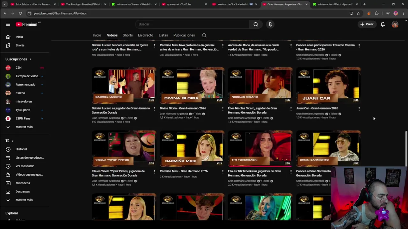Open options for Carmiña Masi 2026 video
This screenshot has height=229, width=408.
pyautogui.click(x=223, y=172)
